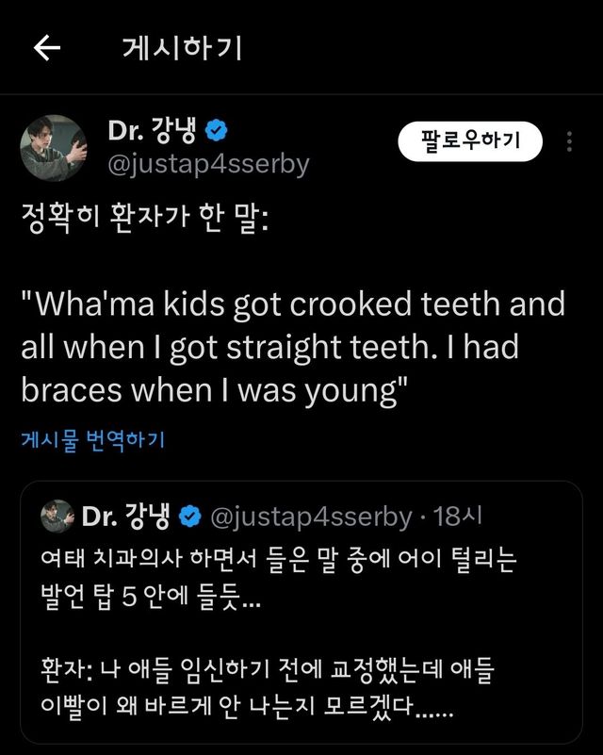Translate post via 게시물 번역하기
Image resolution: width=603 pixels, height=755 pixels.
(92, 441)
